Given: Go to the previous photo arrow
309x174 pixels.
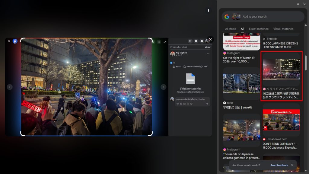Looking at the screenshot, I should [10, 87].
